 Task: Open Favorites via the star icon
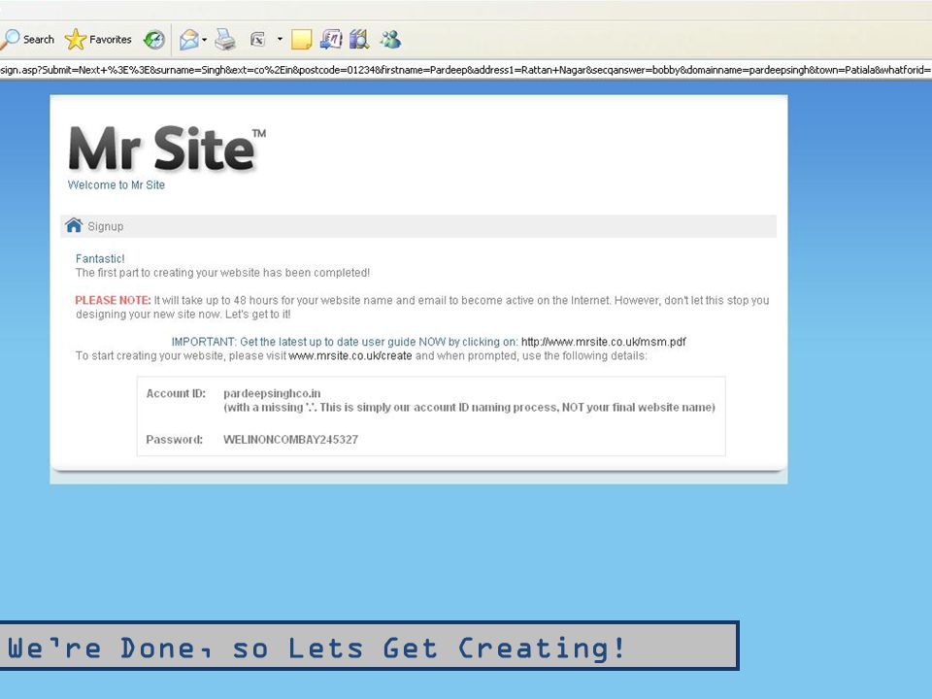click(x=98, y=39)
